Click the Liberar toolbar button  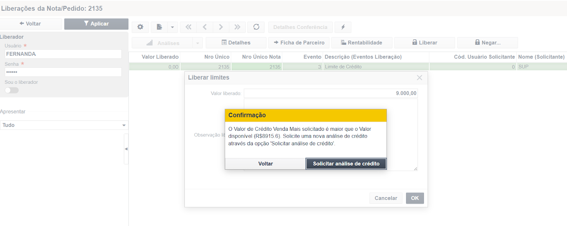coord(425,42)
